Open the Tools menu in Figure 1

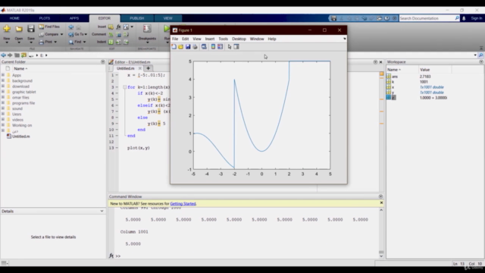pos(223,39)
